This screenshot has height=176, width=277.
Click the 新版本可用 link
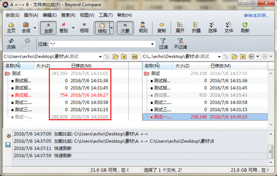pos(256,16)
